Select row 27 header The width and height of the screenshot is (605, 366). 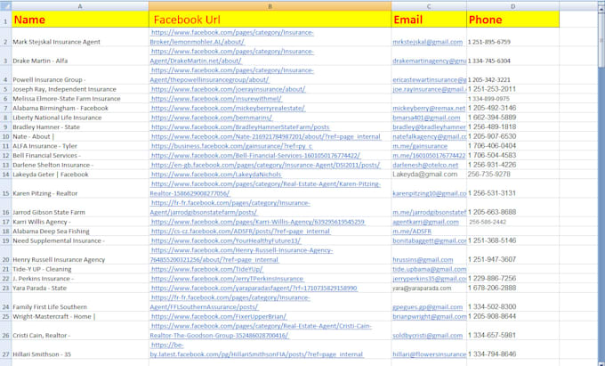point(5,349)
